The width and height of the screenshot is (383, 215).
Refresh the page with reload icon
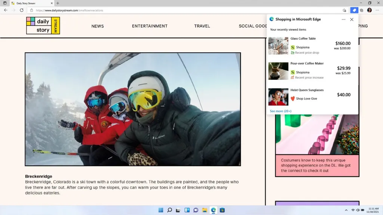[22, 10]
